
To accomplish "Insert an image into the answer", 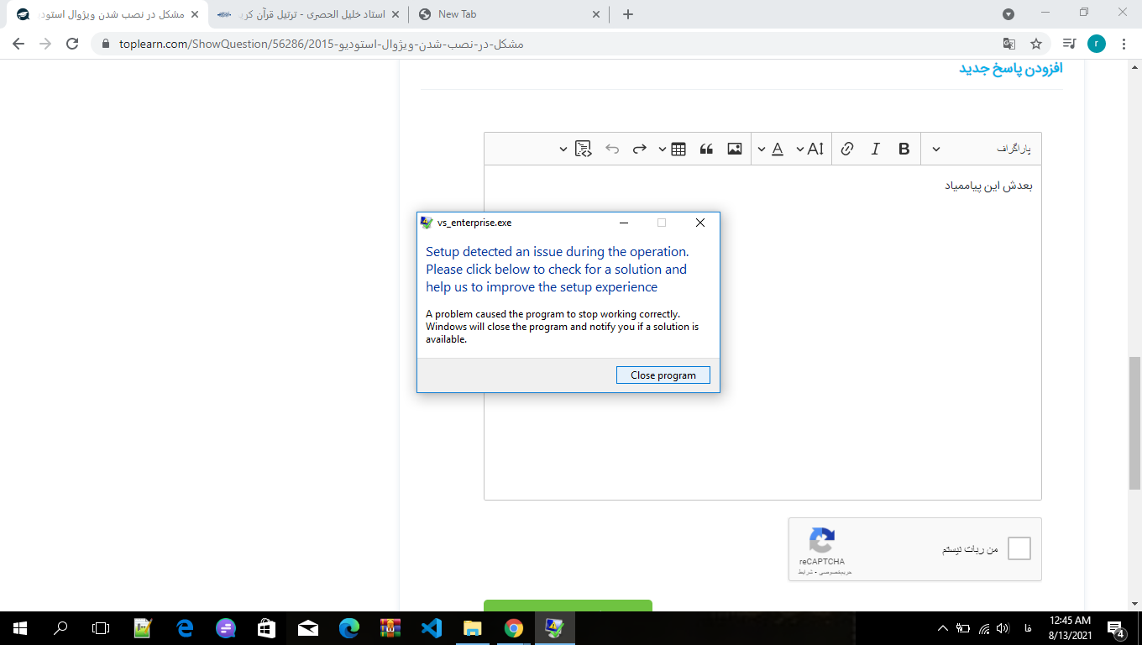I will pos(735,149).
